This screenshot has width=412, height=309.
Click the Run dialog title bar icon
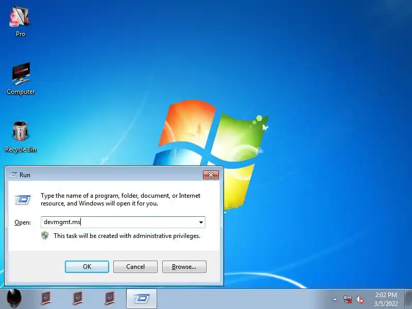(x=13, y=175)
